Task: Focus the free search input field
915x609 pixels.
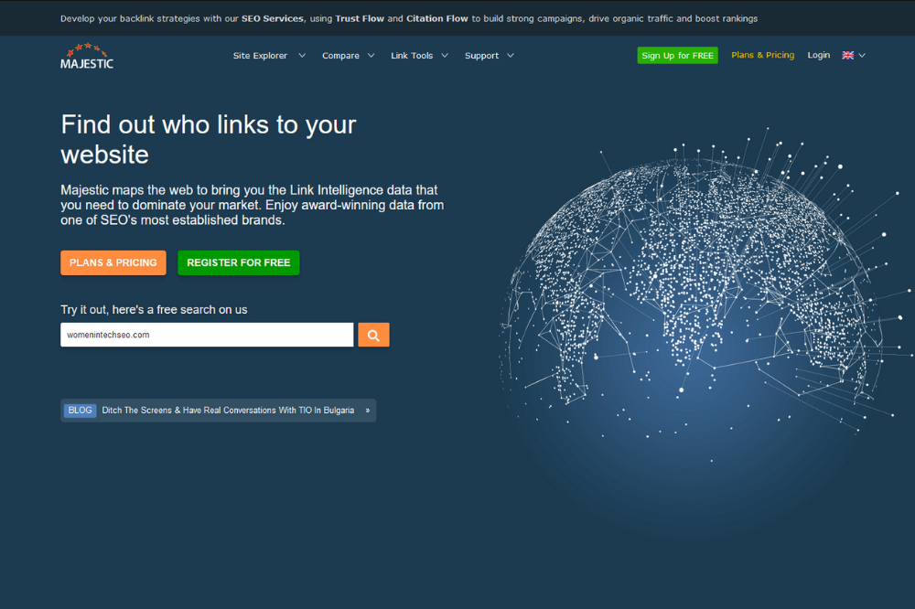Action: point(207,335)
